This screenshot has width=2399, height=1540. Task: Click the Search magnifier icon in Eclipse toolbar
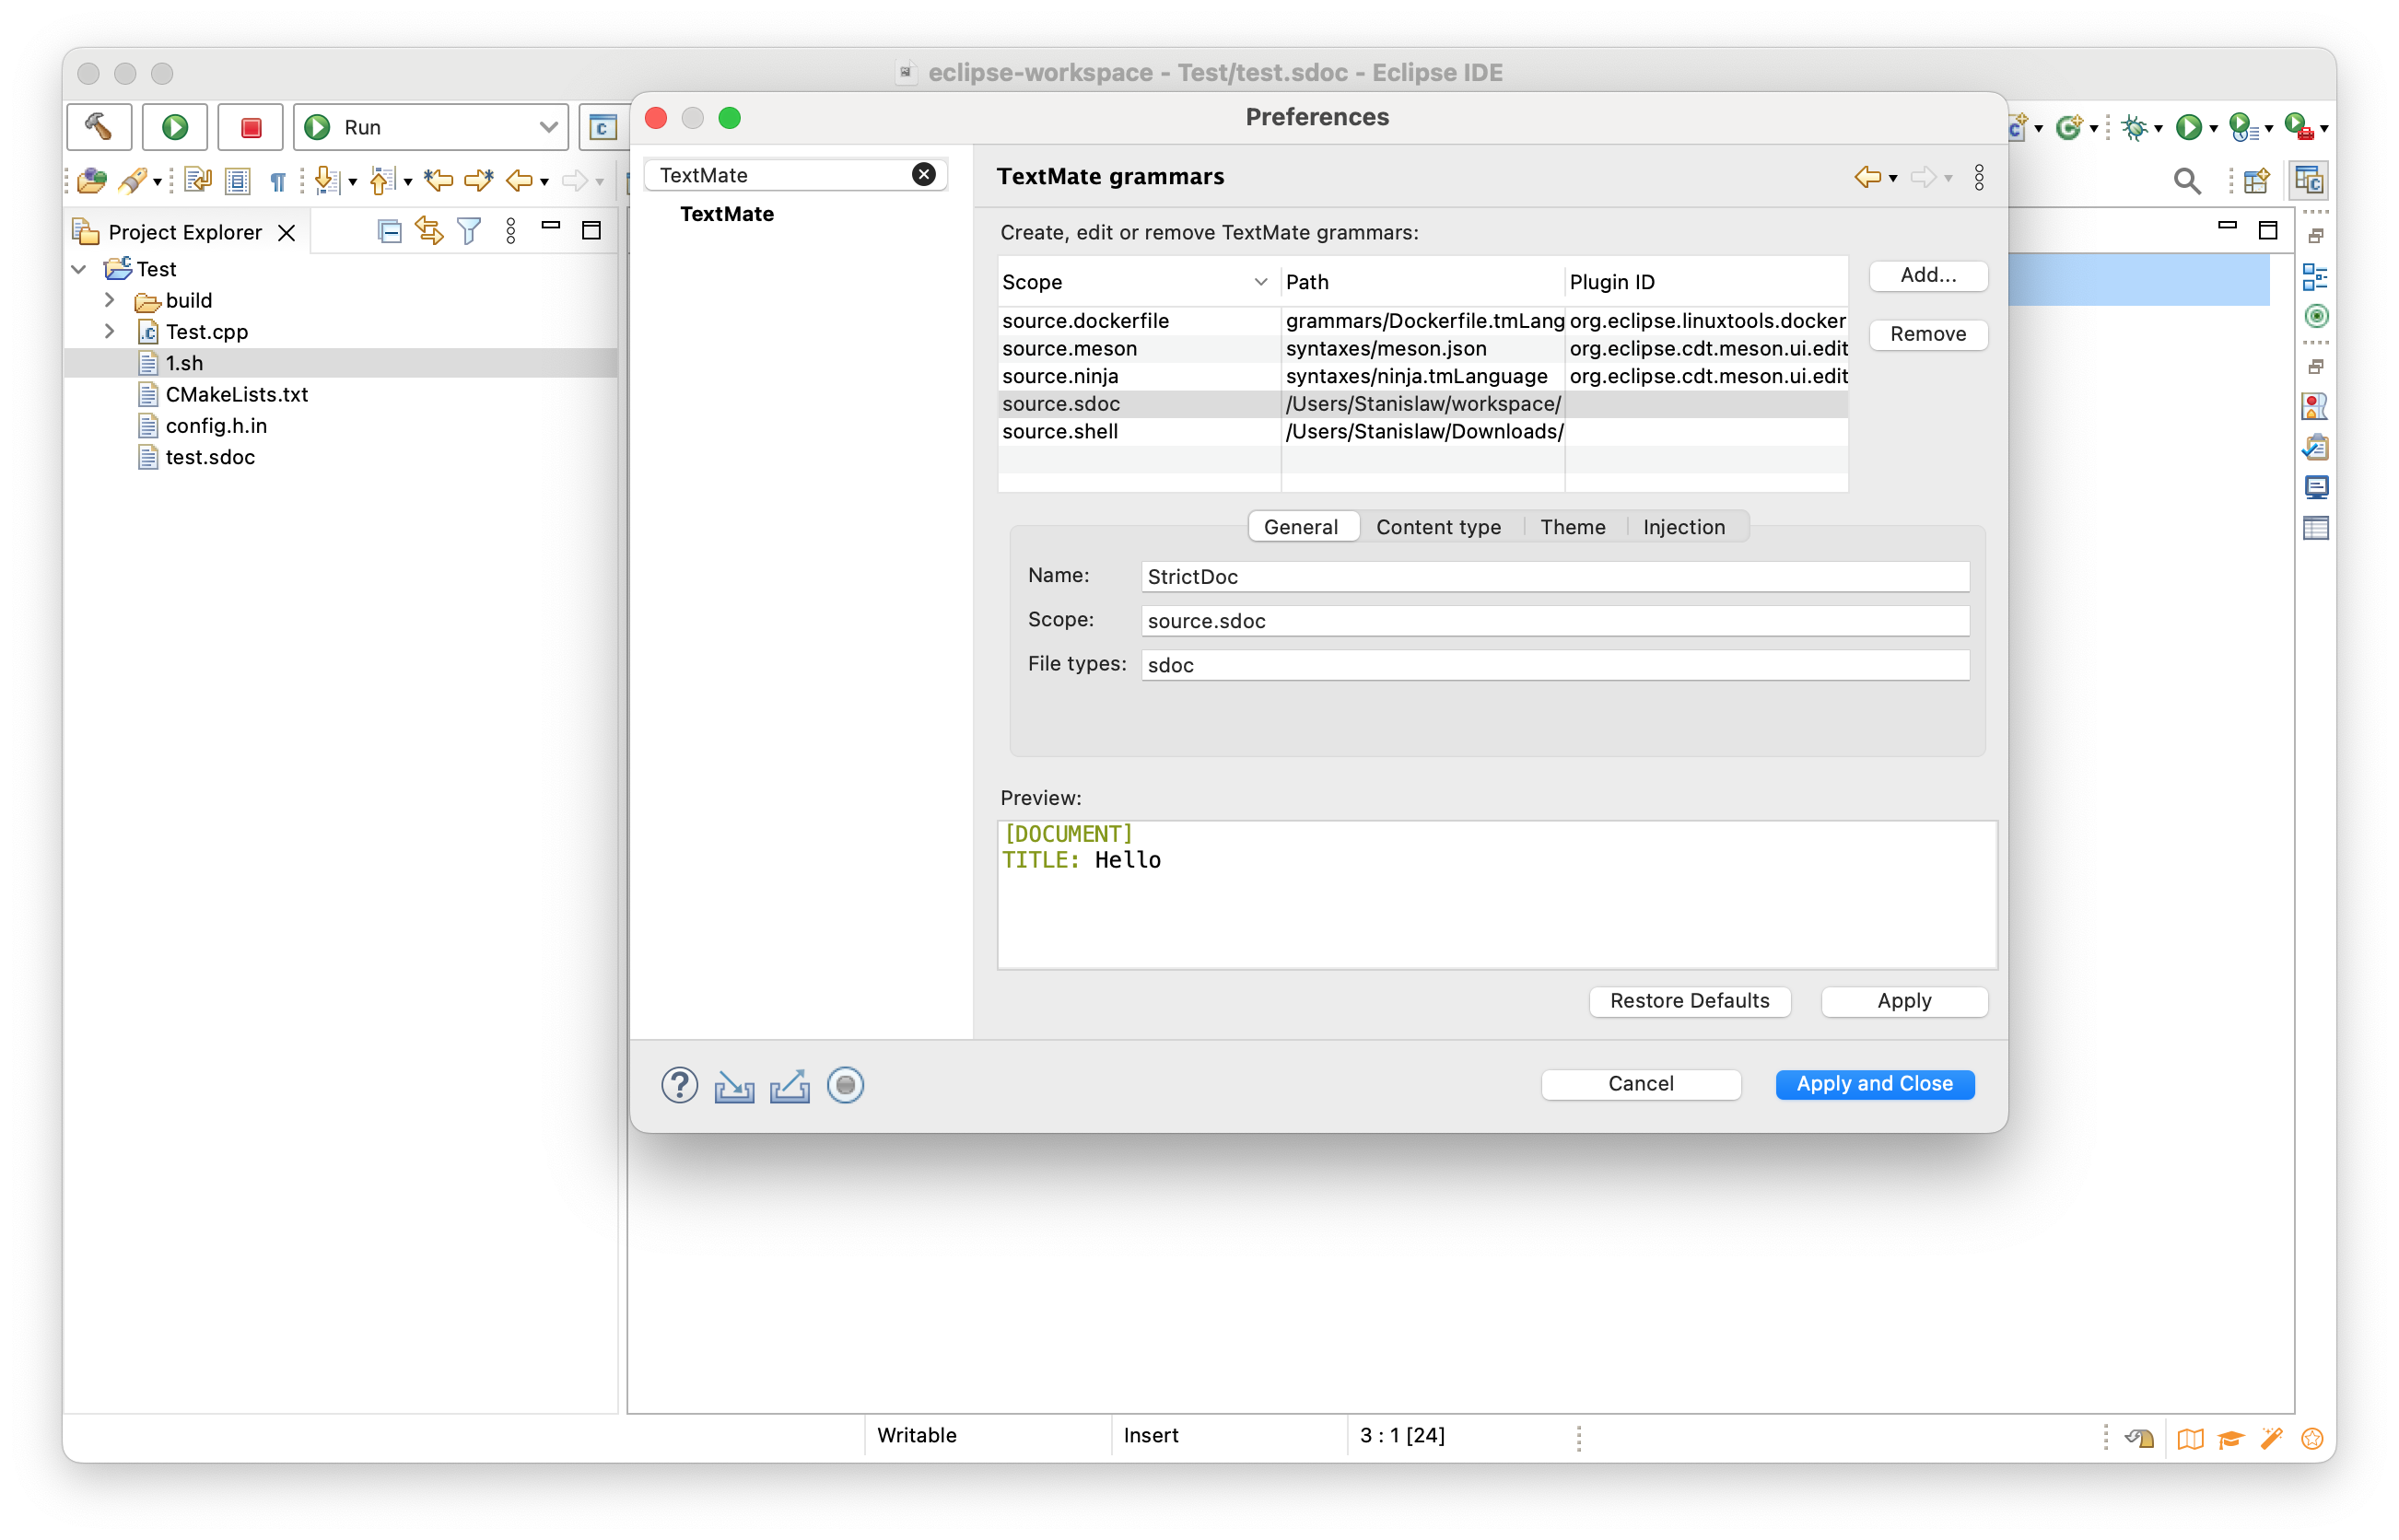(x=2186, y=180)
